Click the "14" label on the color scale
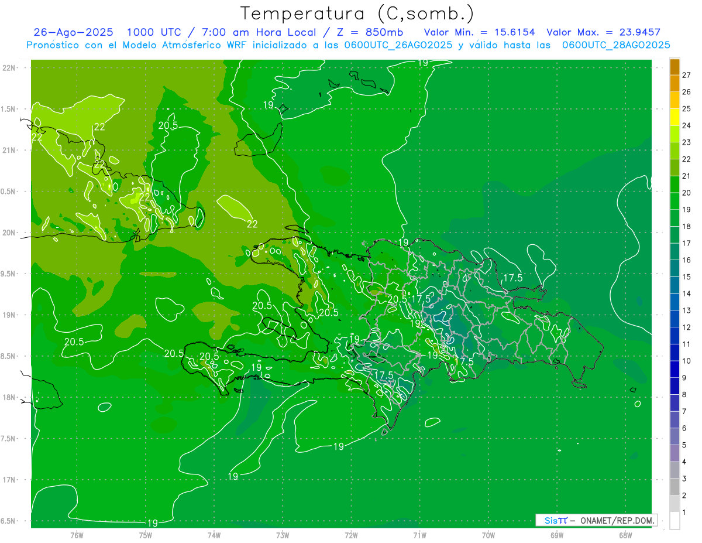The width and height of the screenshot is (702, 543). [x=686, y=293]
